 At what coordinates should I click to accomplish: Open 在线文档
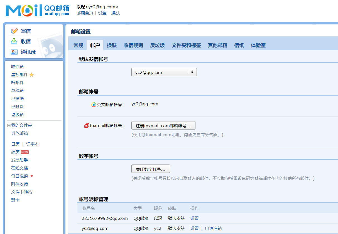[19, 168]
